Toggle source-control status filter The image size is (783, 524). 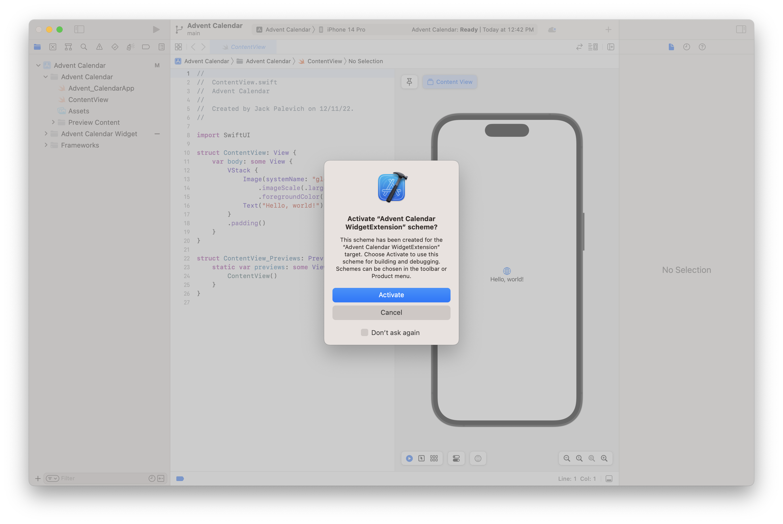[x=161, y=478]
